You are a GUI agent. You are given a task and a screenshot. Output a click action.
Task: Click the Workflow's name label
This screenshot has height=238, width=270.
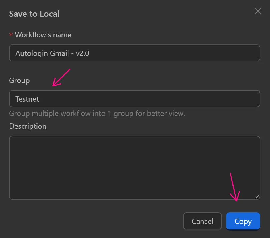click(x=43, y=35)
